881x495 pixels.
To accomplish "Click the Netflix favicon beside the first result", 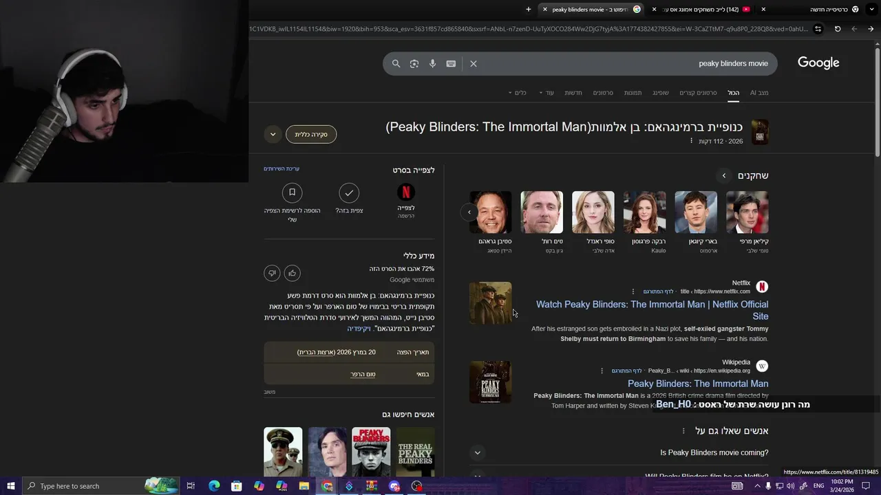I will [x=762, y=287].
